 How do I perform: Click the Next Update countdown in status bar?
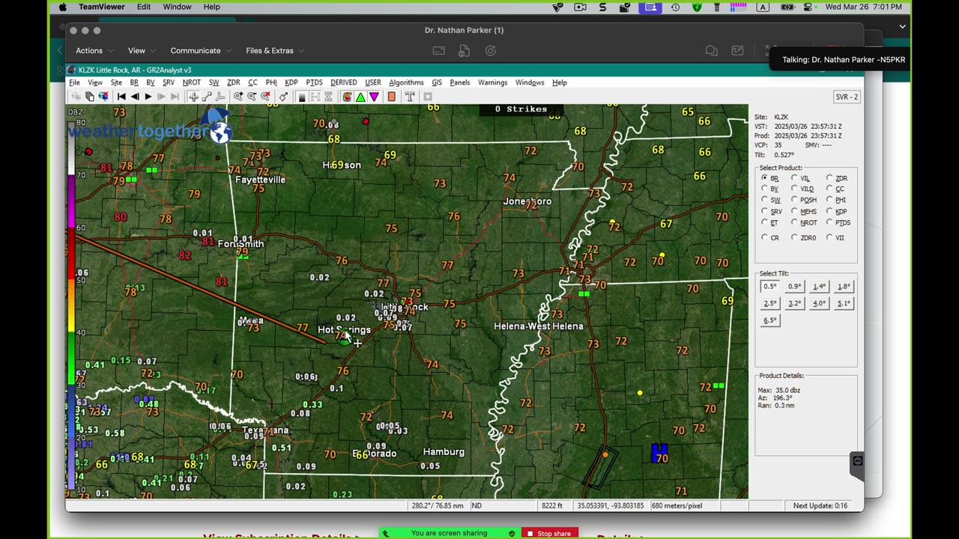[x=820, y=505]
